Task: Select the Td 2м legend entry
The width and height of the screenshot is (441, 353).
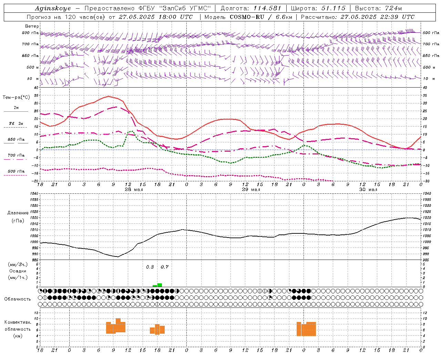Action: click(16, 123)
